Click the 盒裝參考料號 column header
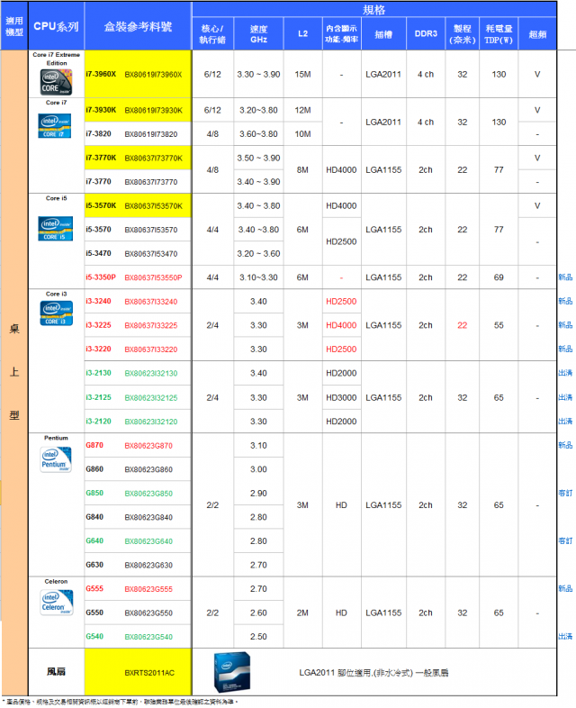 (x=138, y=27)
